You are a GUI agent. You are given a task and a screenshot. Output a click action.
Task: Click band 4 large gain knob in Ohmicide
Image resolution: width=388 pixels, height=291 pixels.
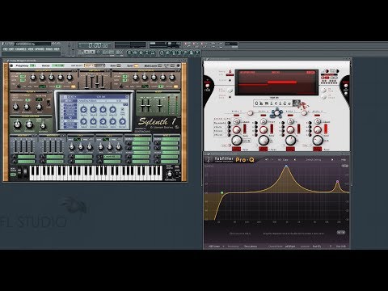coord(318,140)
